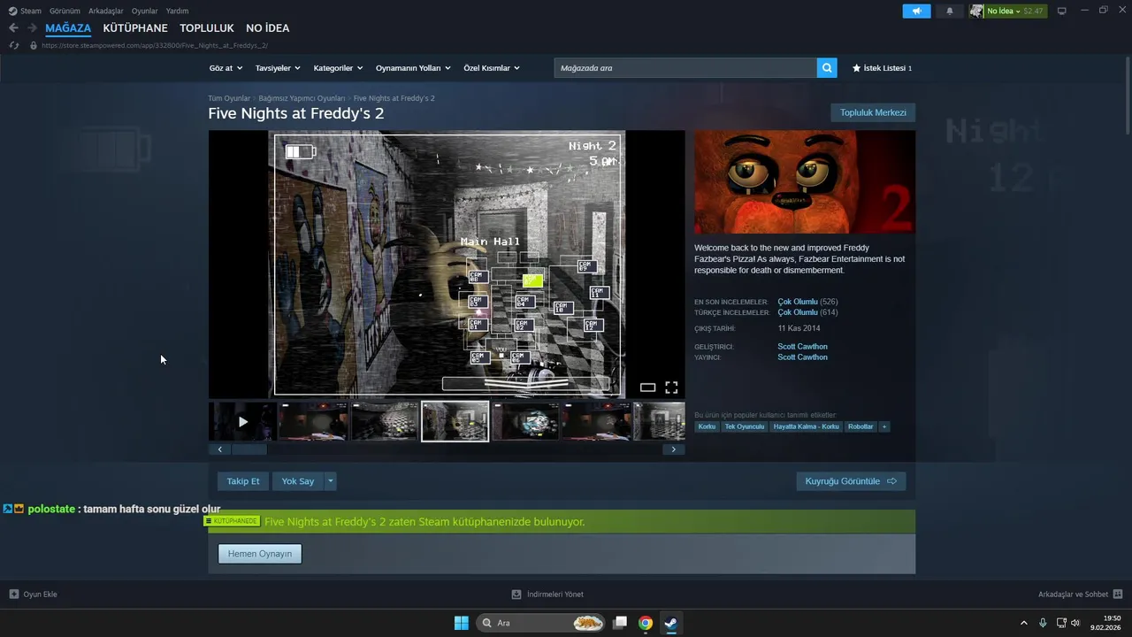Click the Korku tag

(707, 426)
